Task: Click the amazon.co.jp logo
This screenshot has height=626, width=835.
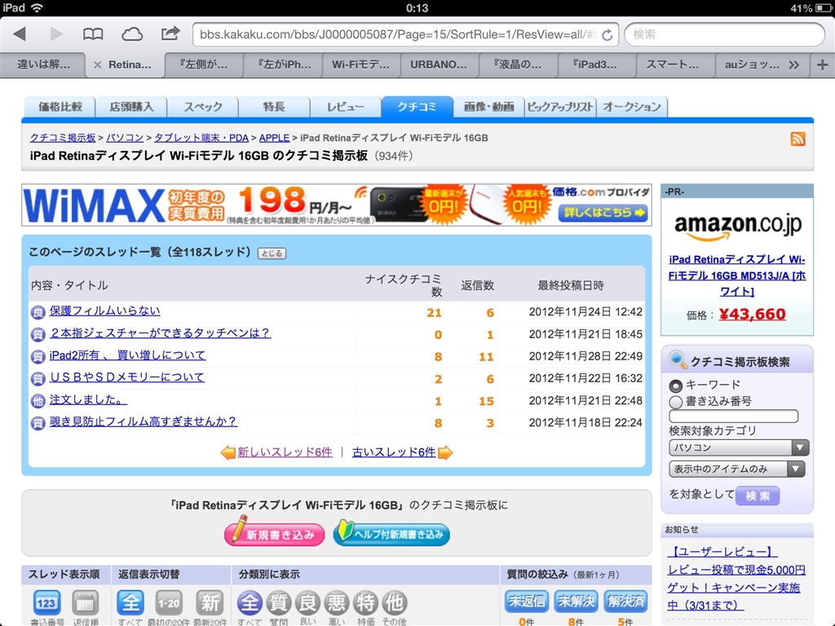Action: 737,226
